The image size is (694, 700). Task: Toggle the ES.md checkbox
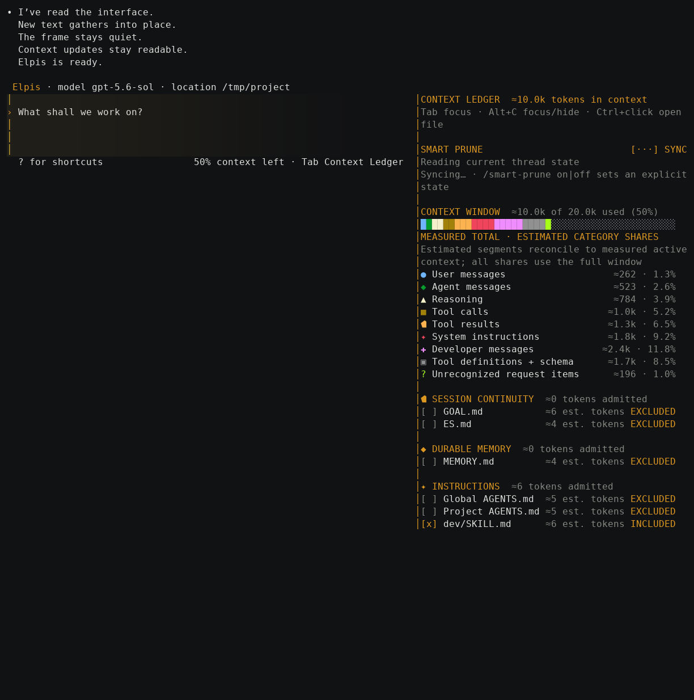click(429, 424)
